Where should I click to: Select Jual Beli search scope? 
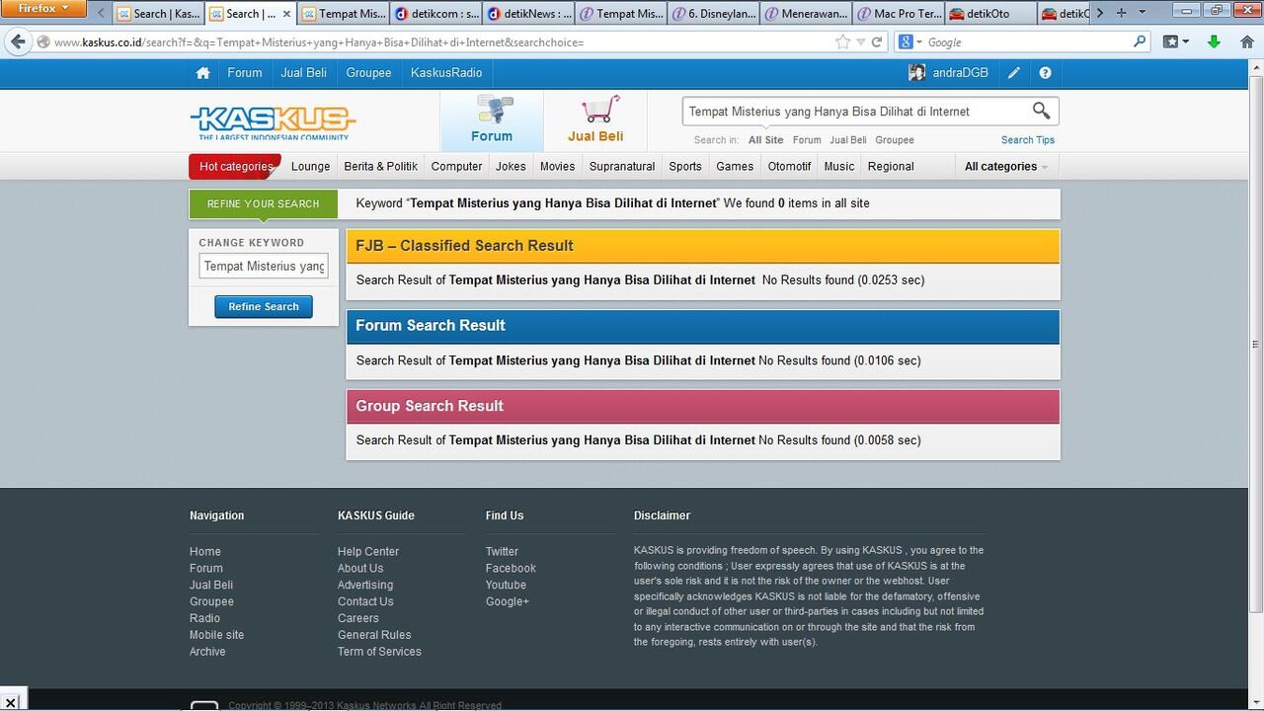848,140
